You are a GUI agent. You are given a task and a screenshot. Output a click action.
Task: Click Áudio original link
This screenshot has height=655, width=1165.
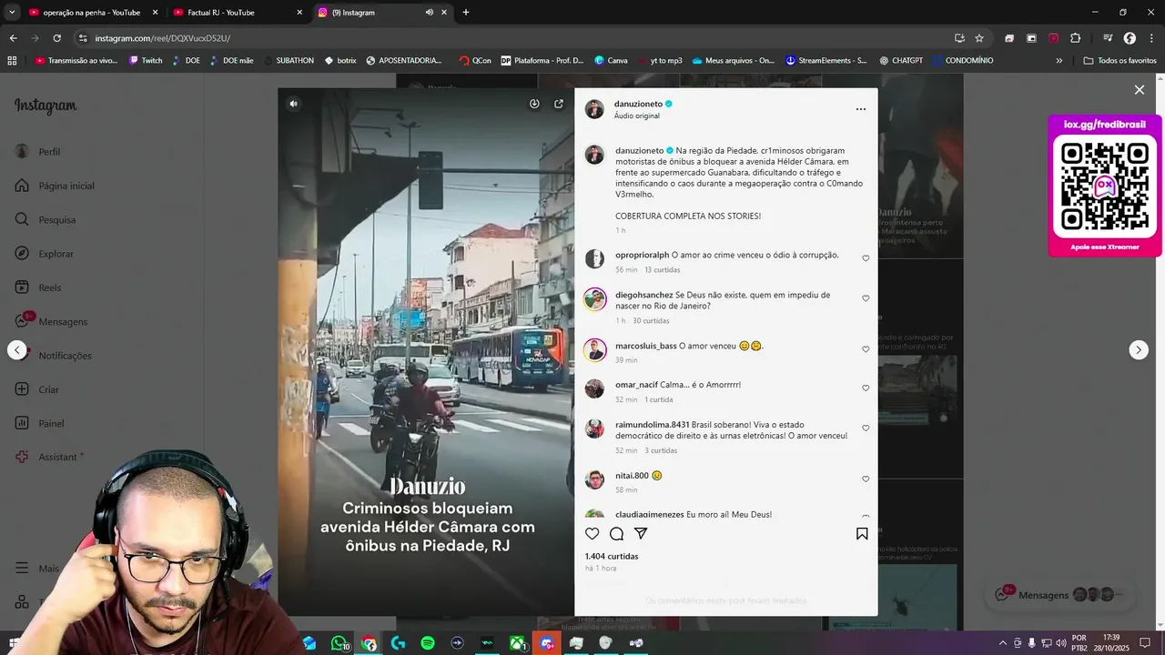tap(637, 116)
